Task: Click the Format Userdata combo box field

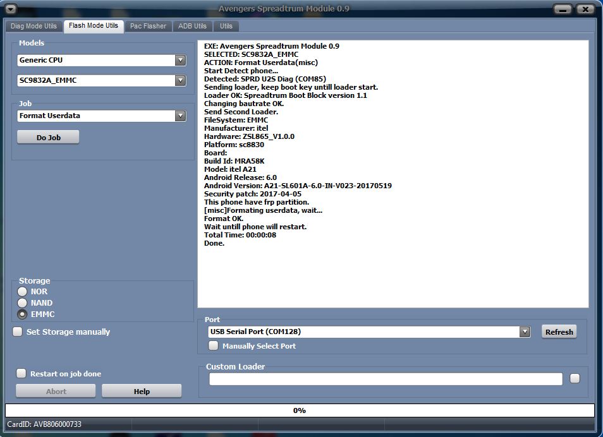Action: click(x=102, y=116)
